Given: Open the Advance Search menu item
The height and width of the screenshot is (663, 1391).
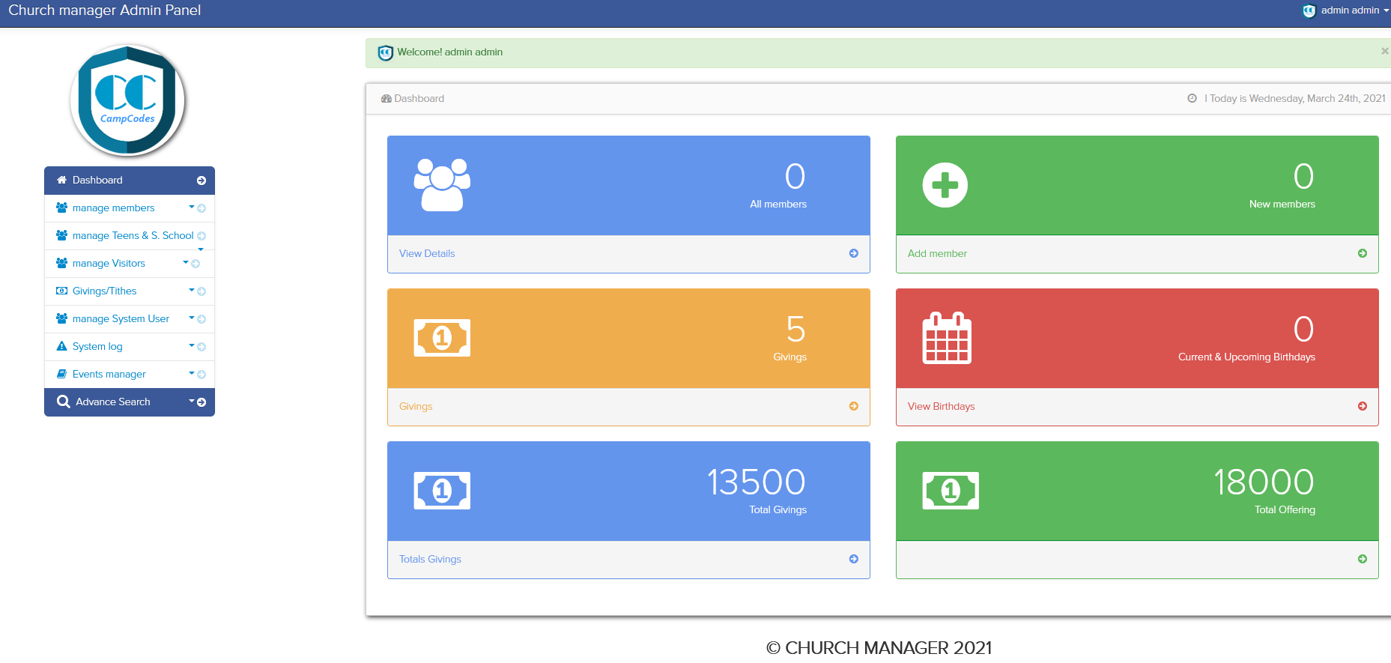Looking at the screenshot, I should [130, 402].
